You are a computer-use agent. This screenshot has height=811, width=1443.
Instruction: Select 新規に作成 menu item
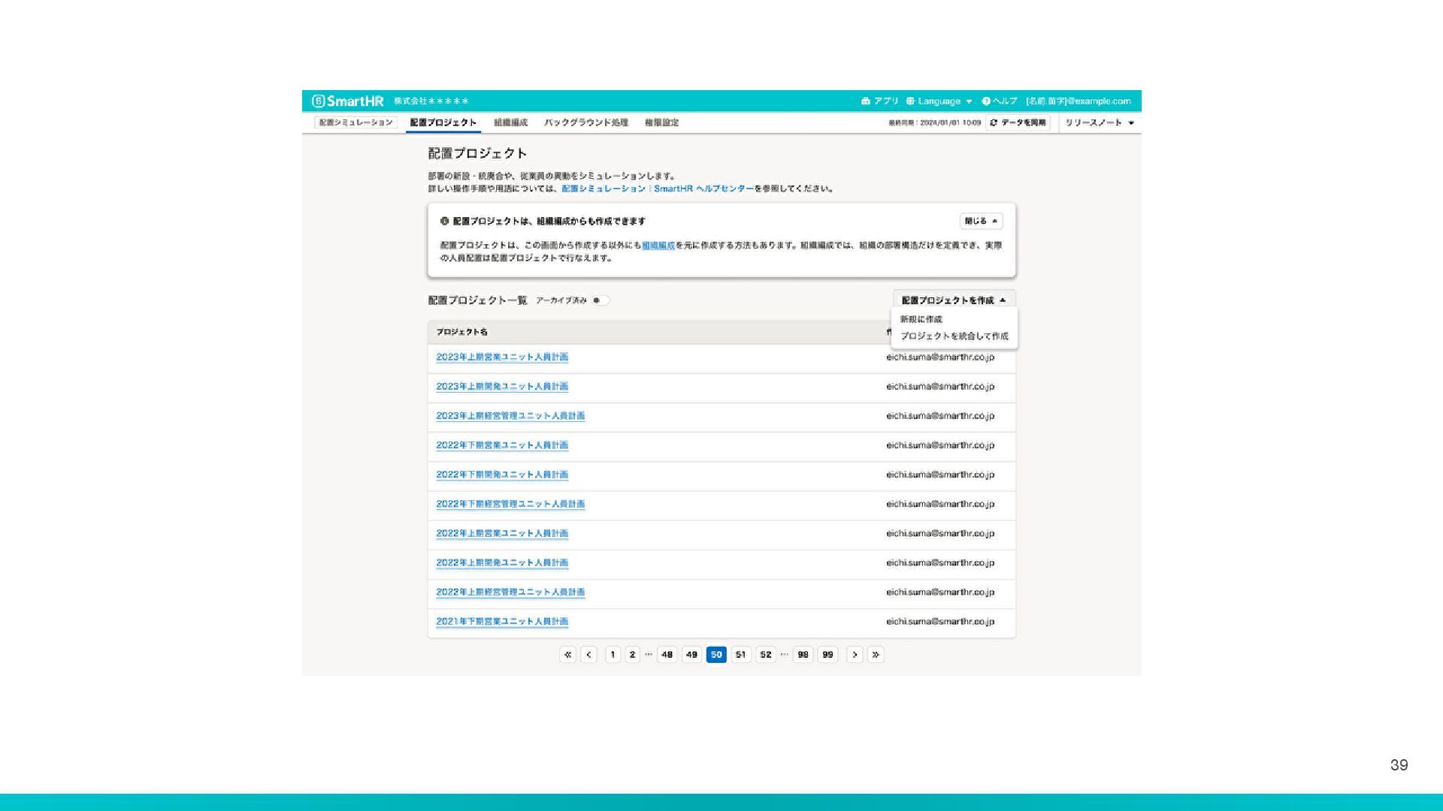(921, 319)
